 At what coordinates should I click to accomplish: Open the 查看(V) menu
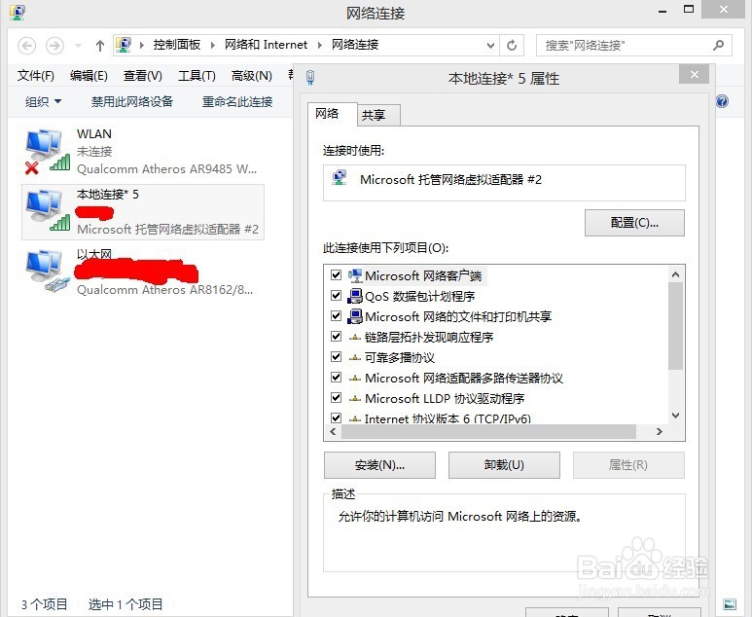143,75
